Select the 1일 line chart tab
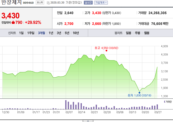The image size is (173, 122). tap(21, 33)
